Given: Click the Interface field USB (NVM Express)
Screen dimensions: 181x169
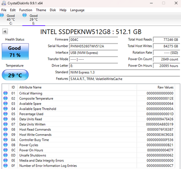Looking at the screenshot, I should (x=94, y=53).
